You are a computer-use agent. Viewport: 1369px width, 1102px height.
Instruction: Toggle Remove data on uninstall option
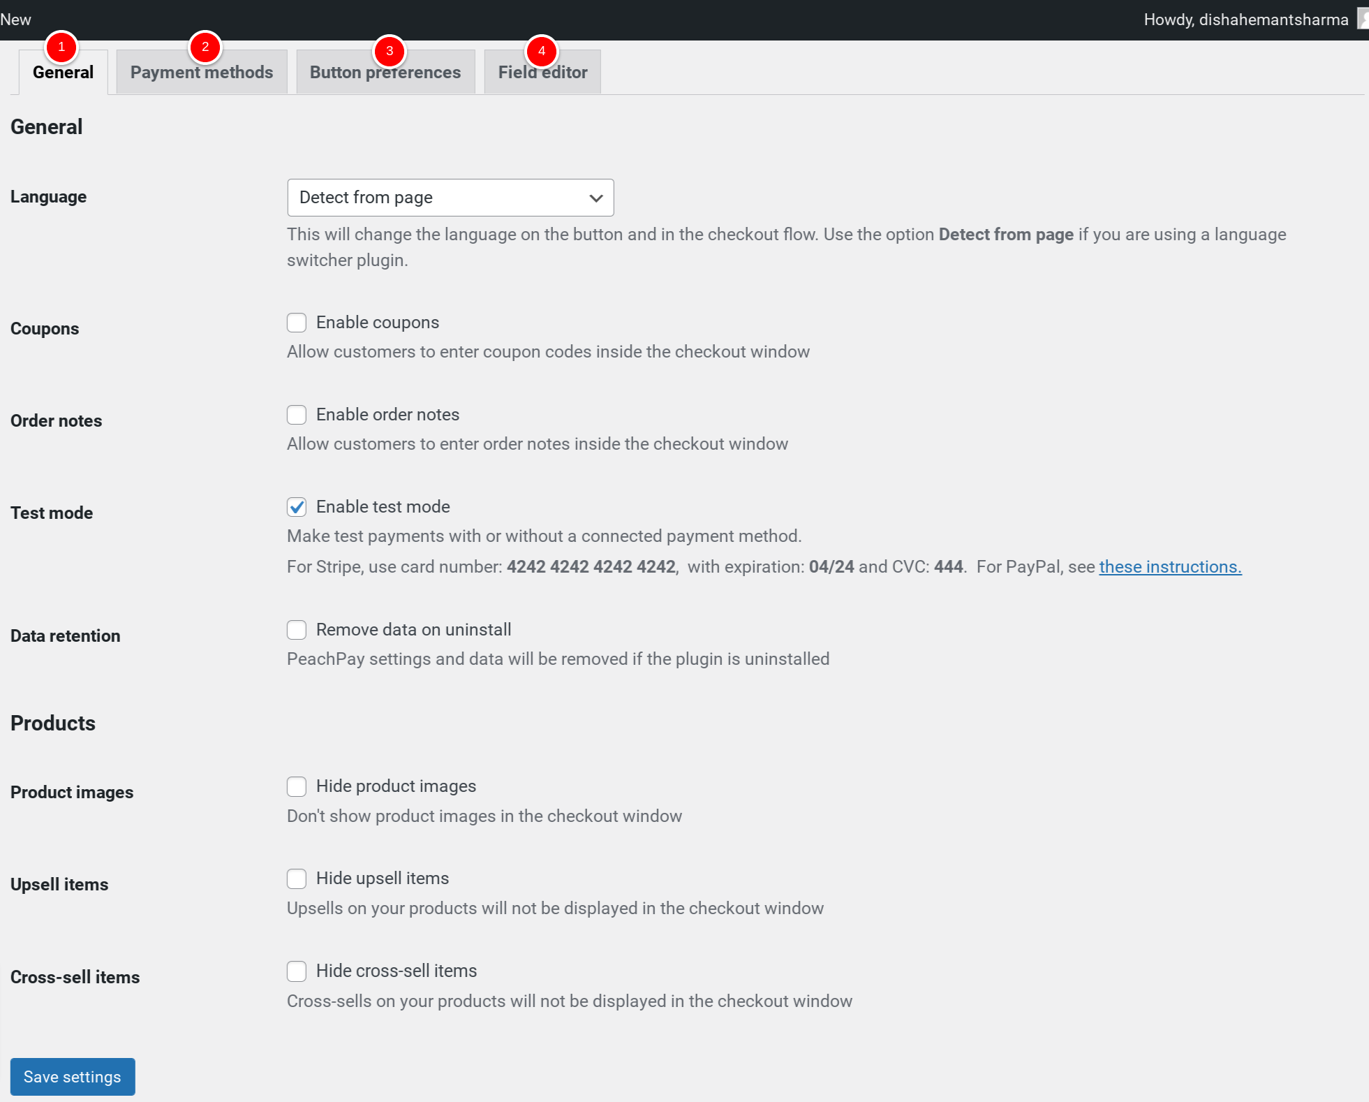tap(295, 629)
